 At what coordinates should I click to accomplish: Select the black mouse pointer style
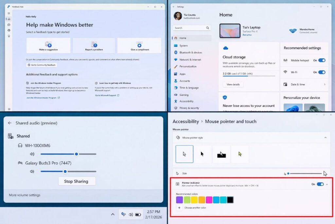(x=203, y=153)
